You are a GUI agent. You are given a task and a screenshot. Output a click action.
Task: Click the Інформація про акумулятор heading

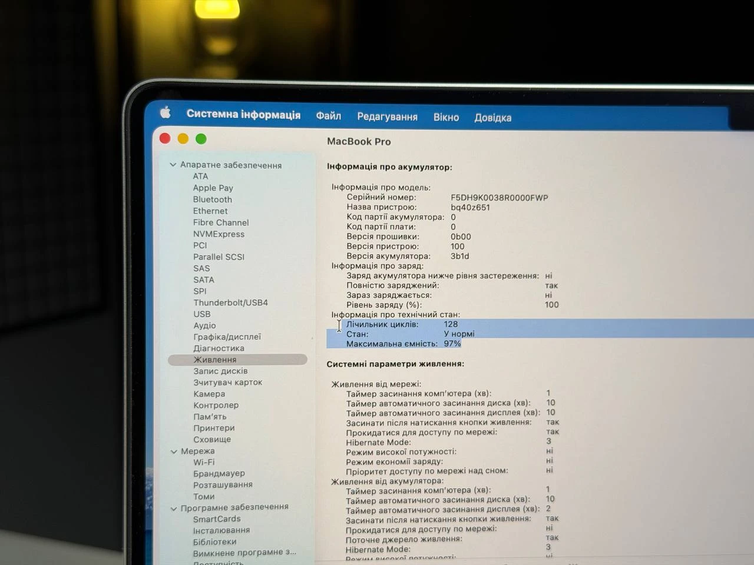pos(389,167)
